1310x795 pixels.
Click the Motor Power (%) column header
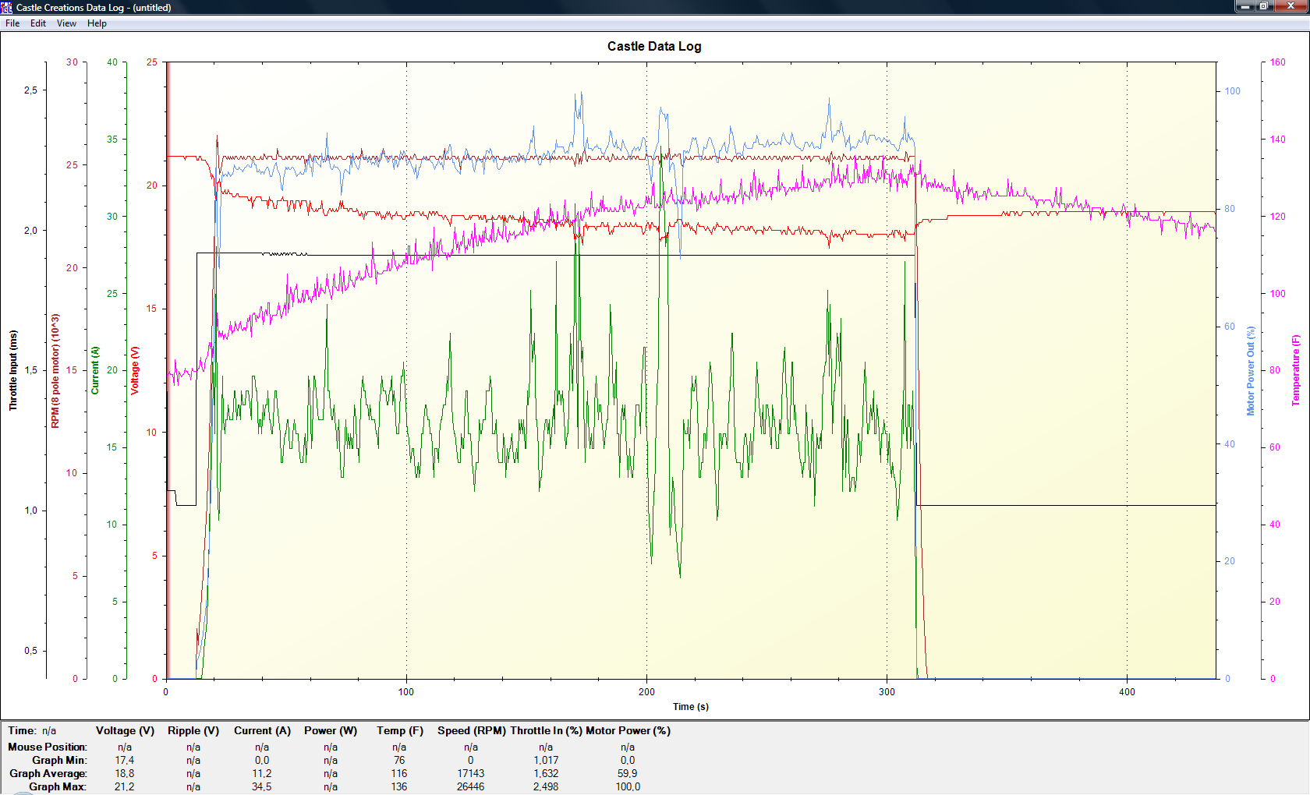pyautogui.click(x=628, y=731)
